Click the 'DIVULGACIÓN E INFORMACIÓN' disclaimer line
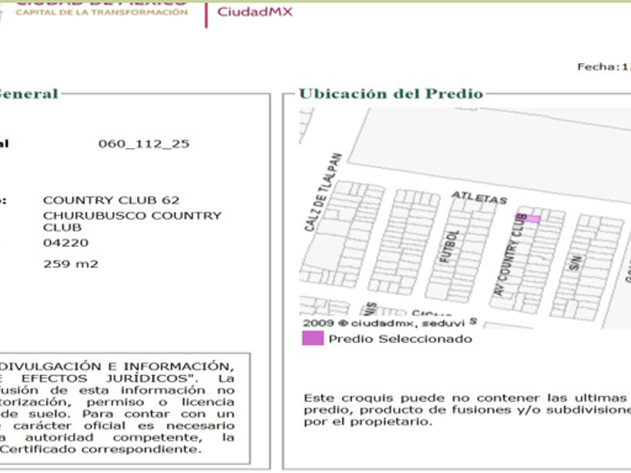Image resolution: width=631 pixels, height=473 pixels. pyautogui.click(x=116, y=366)
